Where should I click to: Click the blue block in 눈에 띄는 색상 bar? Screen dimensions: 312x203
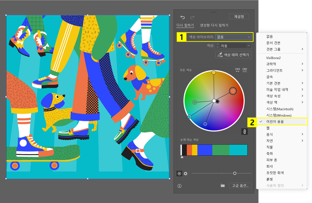(x=205, y=150)
